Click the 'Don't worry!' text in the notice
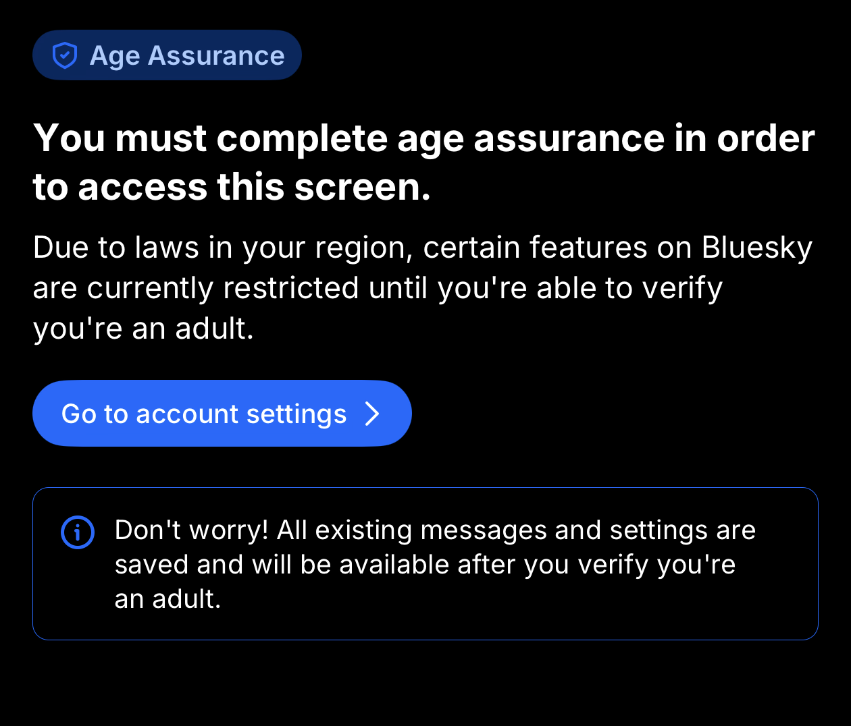The width and height of the screenshot is (851, 726). click(x=191, y=530)
